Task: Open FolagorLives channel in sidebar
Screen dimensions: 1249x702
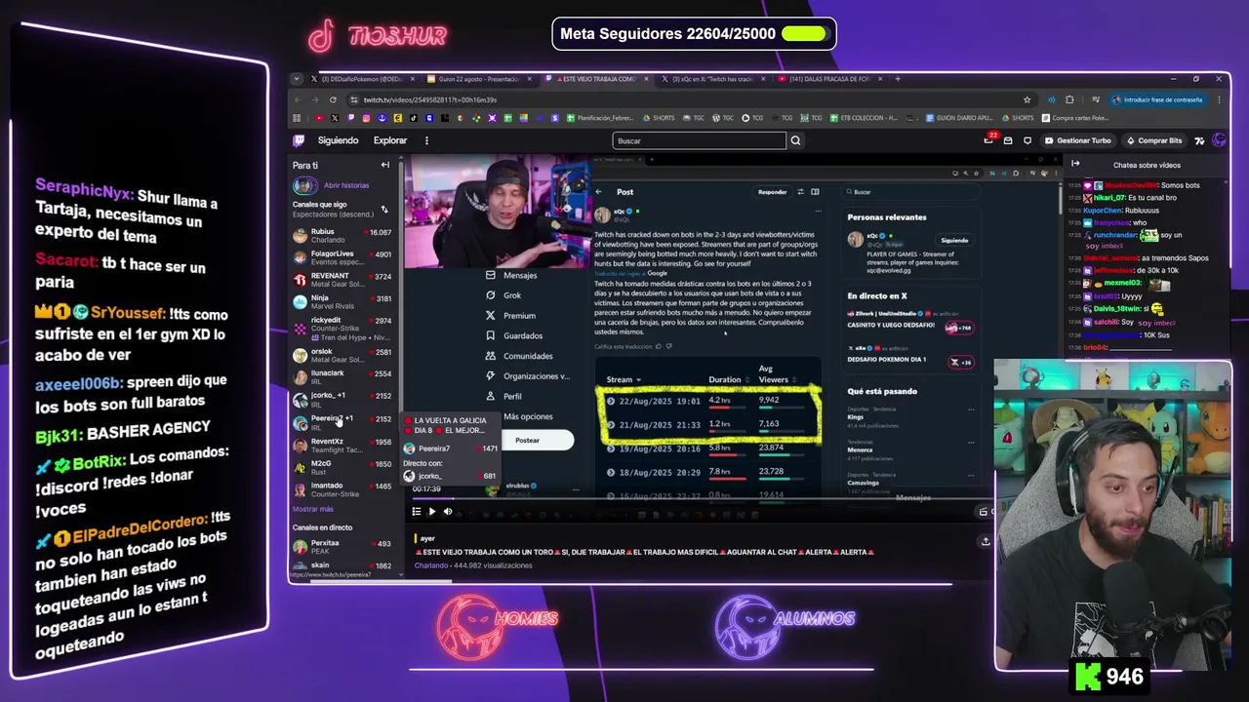Action: coord(342,257)
